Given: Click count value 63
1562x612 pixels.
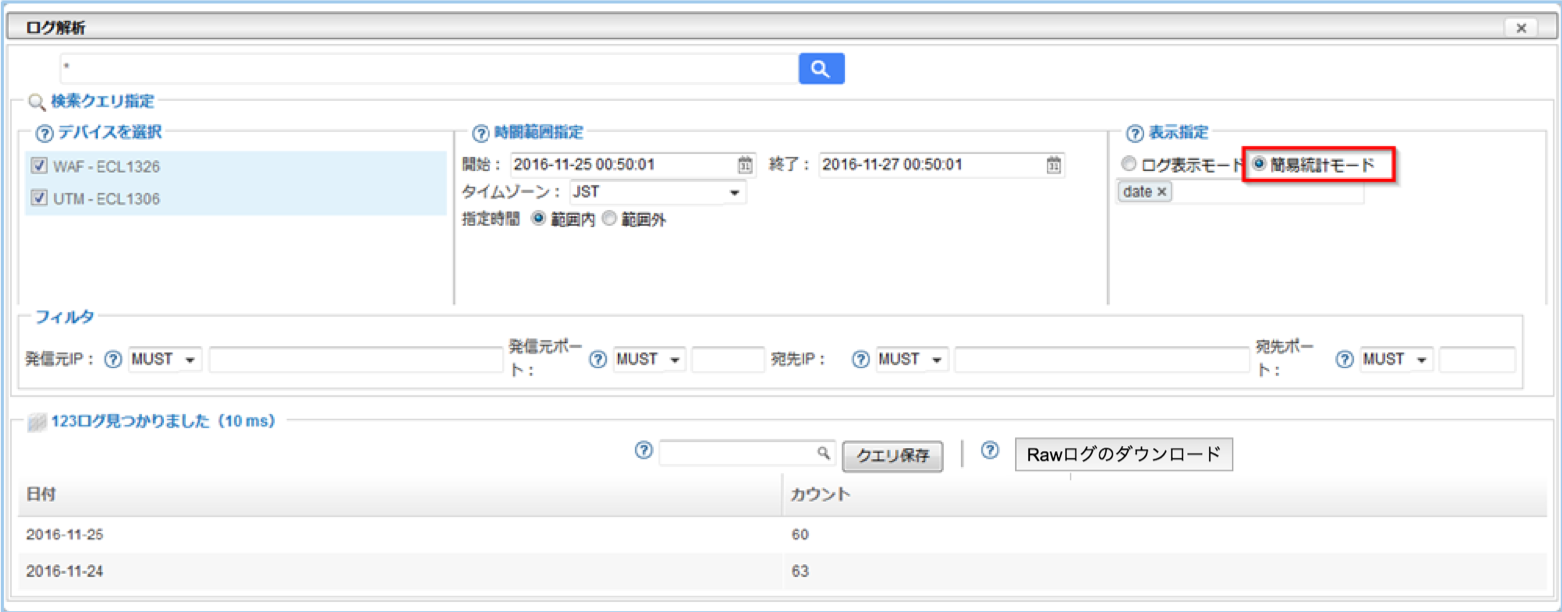Looking at the screenshot, I should tap(800, 571).
